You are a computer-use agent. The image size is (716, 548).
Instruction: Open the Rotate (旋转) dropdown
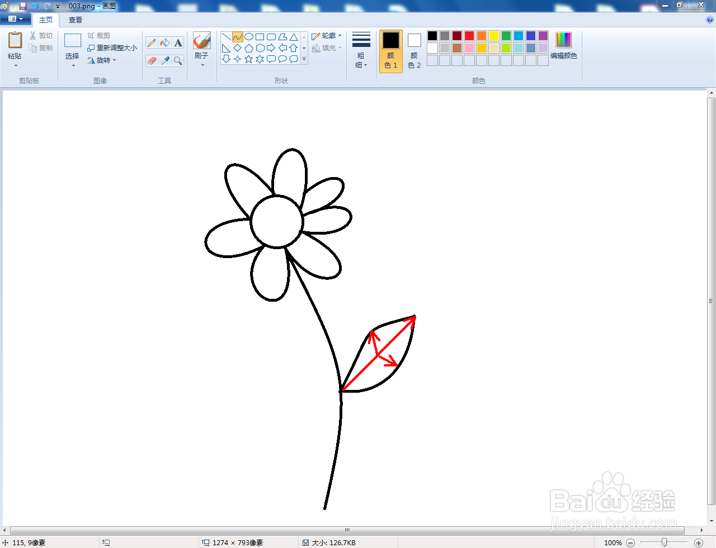tap(102, 60)
